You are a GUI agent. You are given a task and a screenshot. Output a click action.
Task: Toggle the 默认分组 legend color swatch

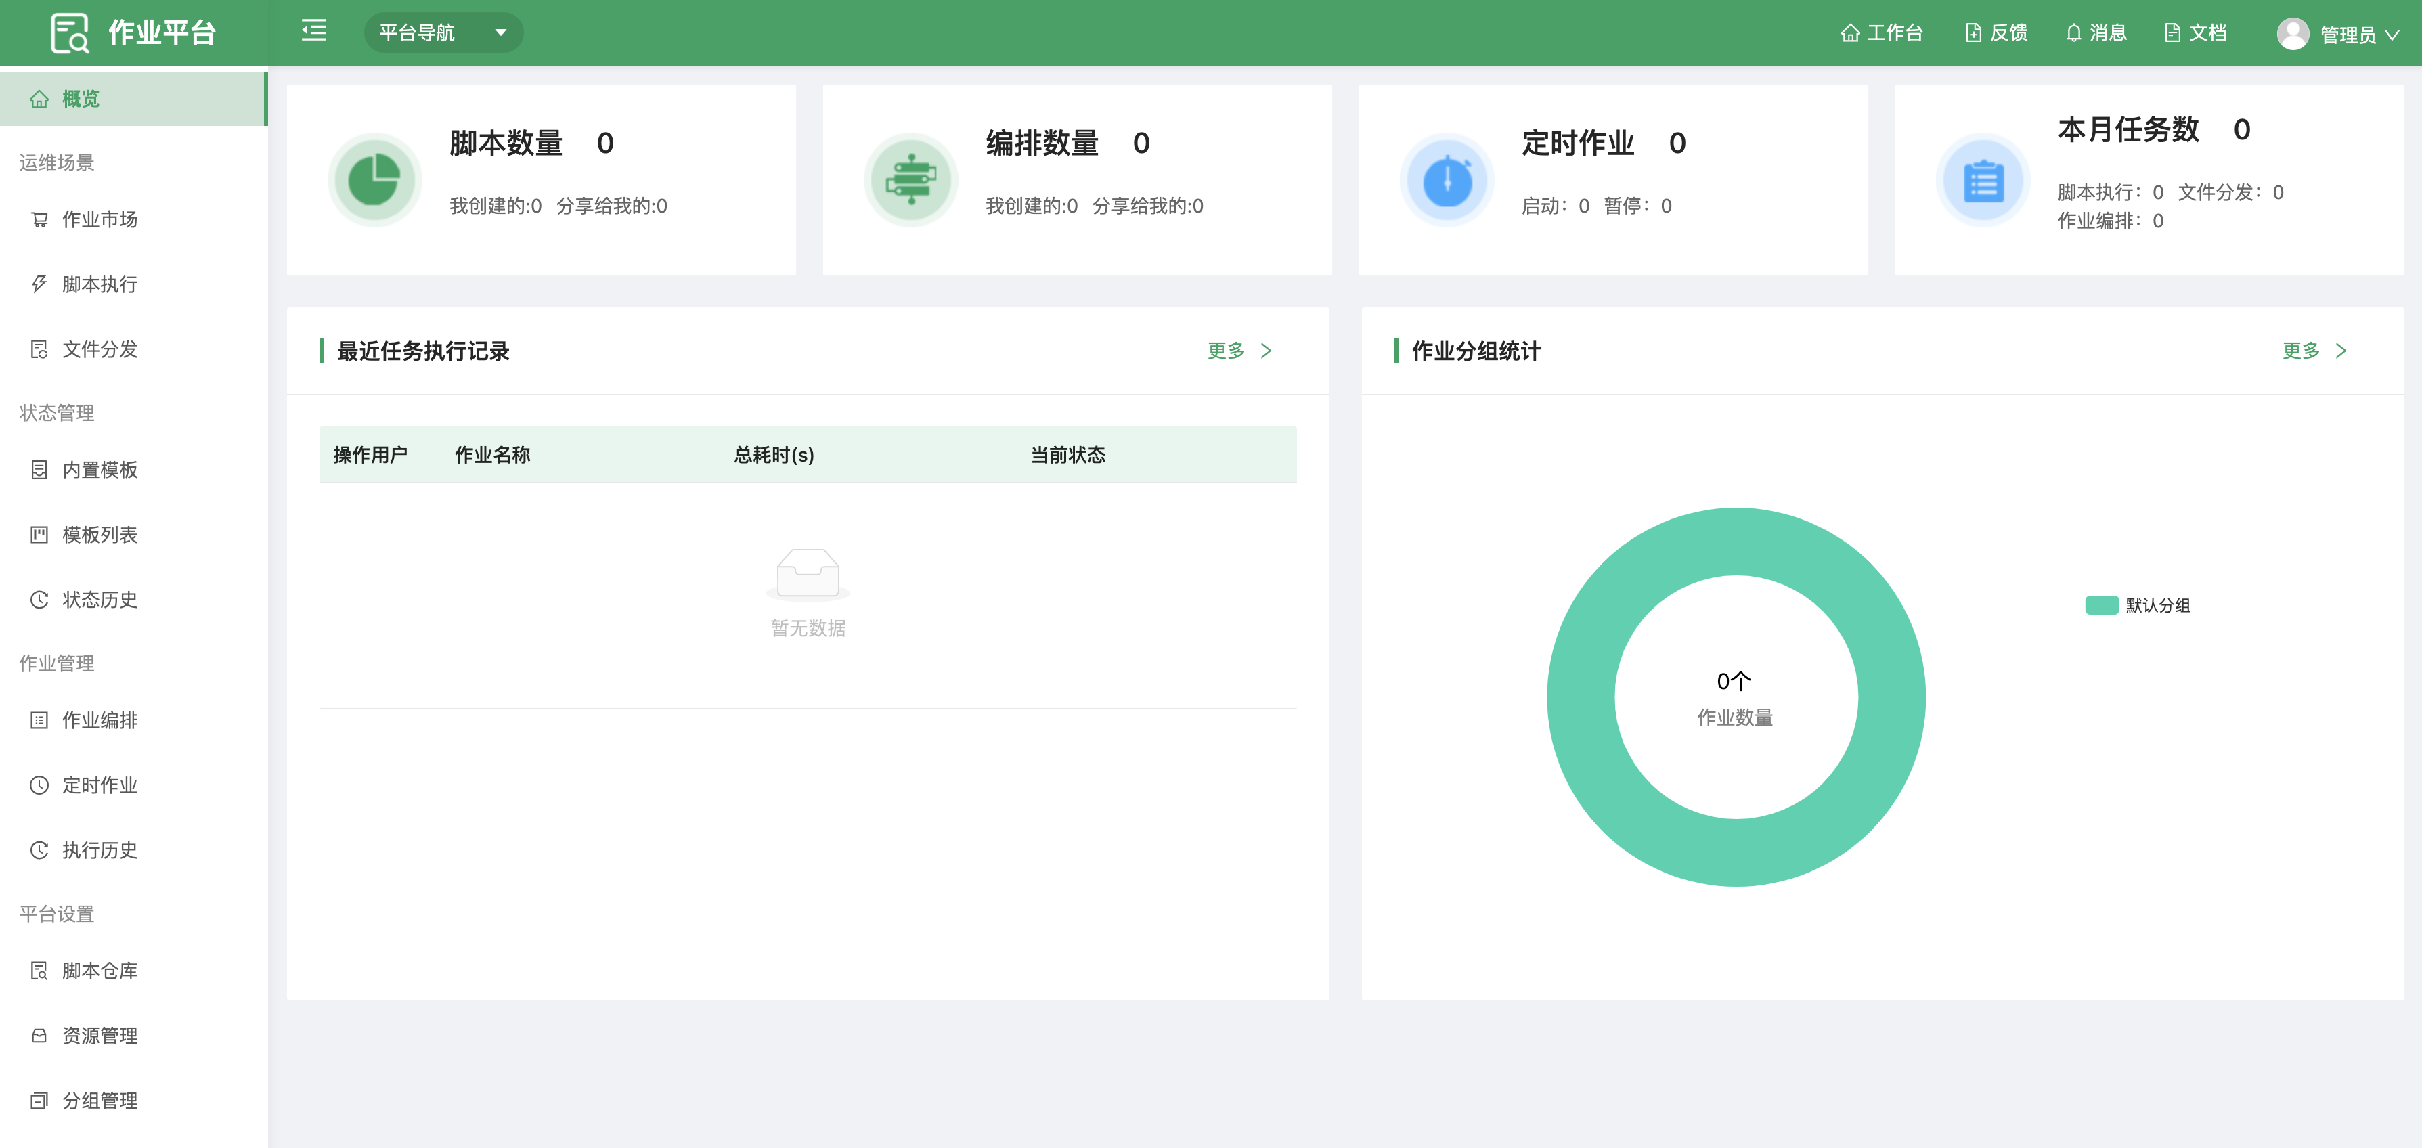[2101, 604]
